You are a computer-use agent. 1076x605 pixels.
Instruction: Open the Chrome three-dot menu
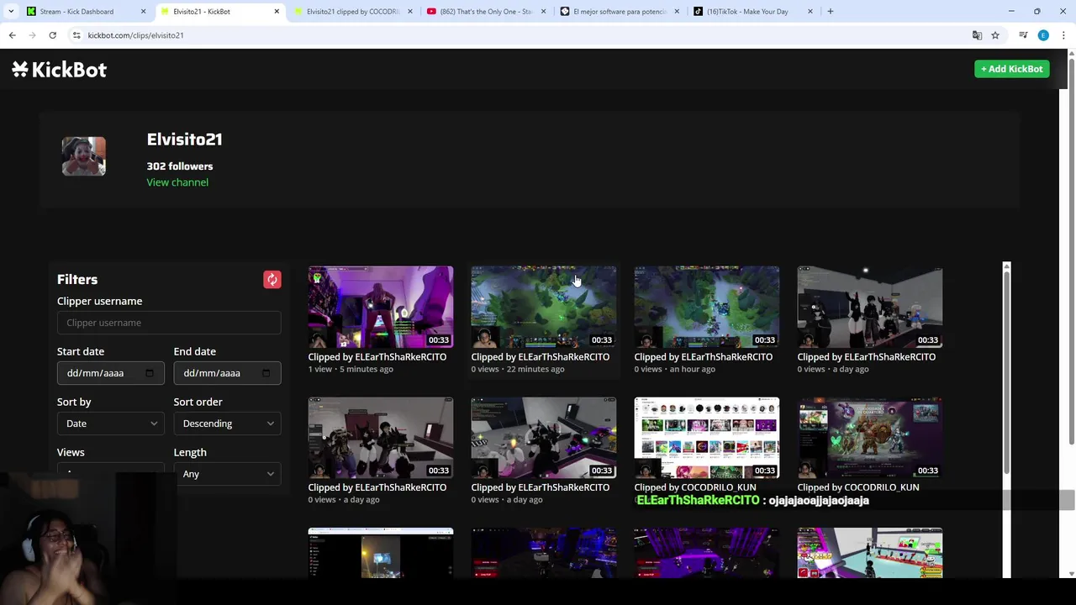click(1063, 35)
